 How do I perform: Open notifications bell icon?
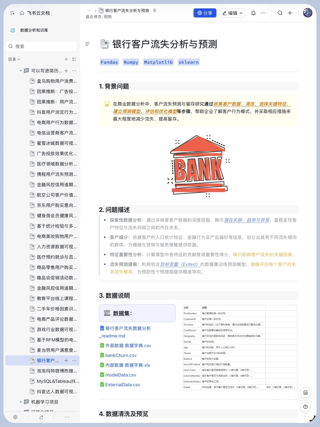click(x=253, y=13)
